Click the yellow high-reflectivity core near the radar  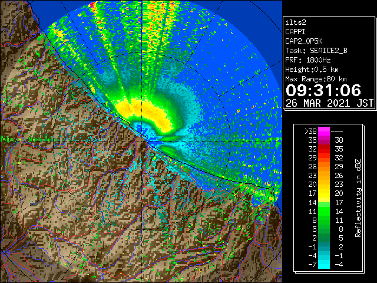tap(144, 113)
